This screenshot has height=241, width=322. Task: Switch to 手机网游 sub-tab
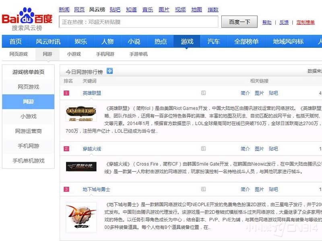click(105, 54)
